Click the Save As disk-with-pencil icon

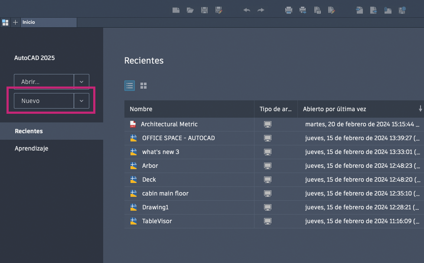click(219, 10)
